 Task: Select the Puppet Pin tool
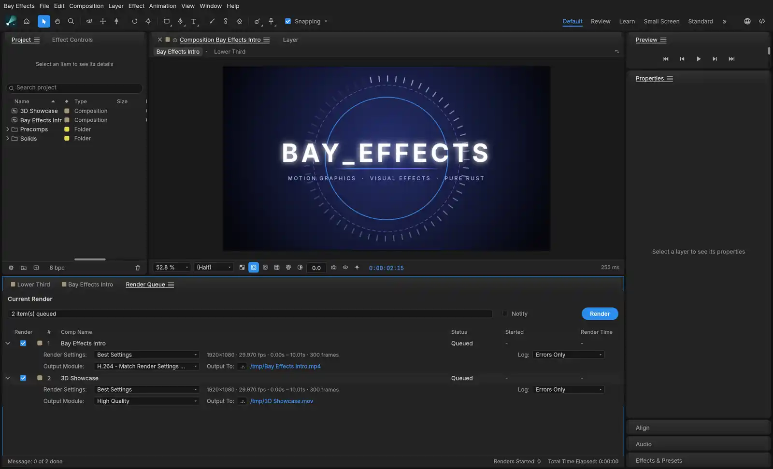coord(271,21)
